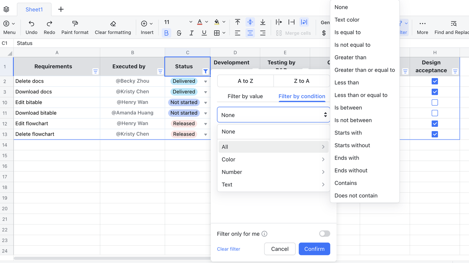Check Design acceptance for Edit bitable row
This screenshot has height=263, width=469.
(x=435, y=103)
